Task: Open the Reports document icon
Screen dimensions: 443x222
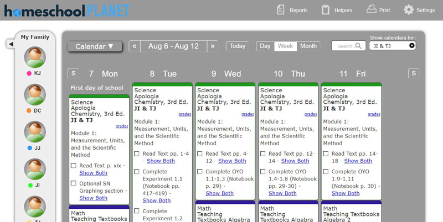Action: 280,10
